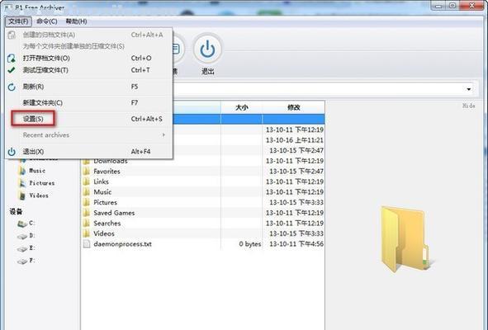Click the D: drive icon
Image resolution: width=488 pixels, height=330 pixels.
22,237
